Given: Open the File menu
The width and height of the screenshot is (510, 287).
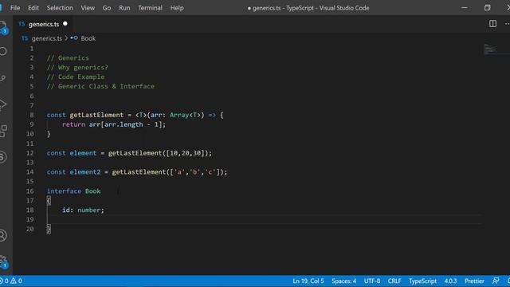Looking at the screenshot, I should (x=15, y=8).
